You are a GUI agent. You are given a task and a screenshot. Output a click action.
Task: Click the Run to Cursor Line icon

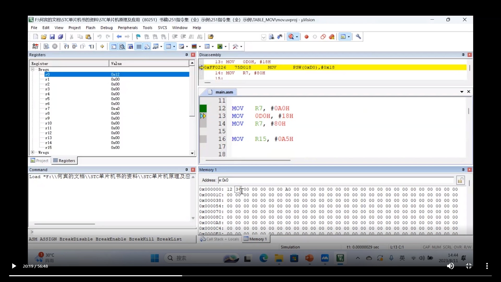[x=91, y=46]
